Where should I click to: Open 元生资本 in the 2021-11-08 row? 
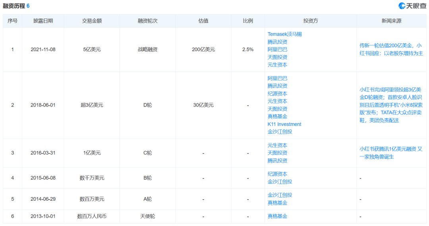click(x=277, y=65)
